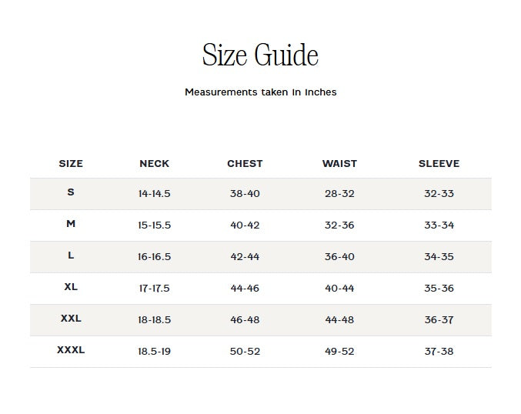The height and width of the screenshot is (414, 521).
Task: Select neck value 18-18.5 for size XXL
Action: (155, 320)
